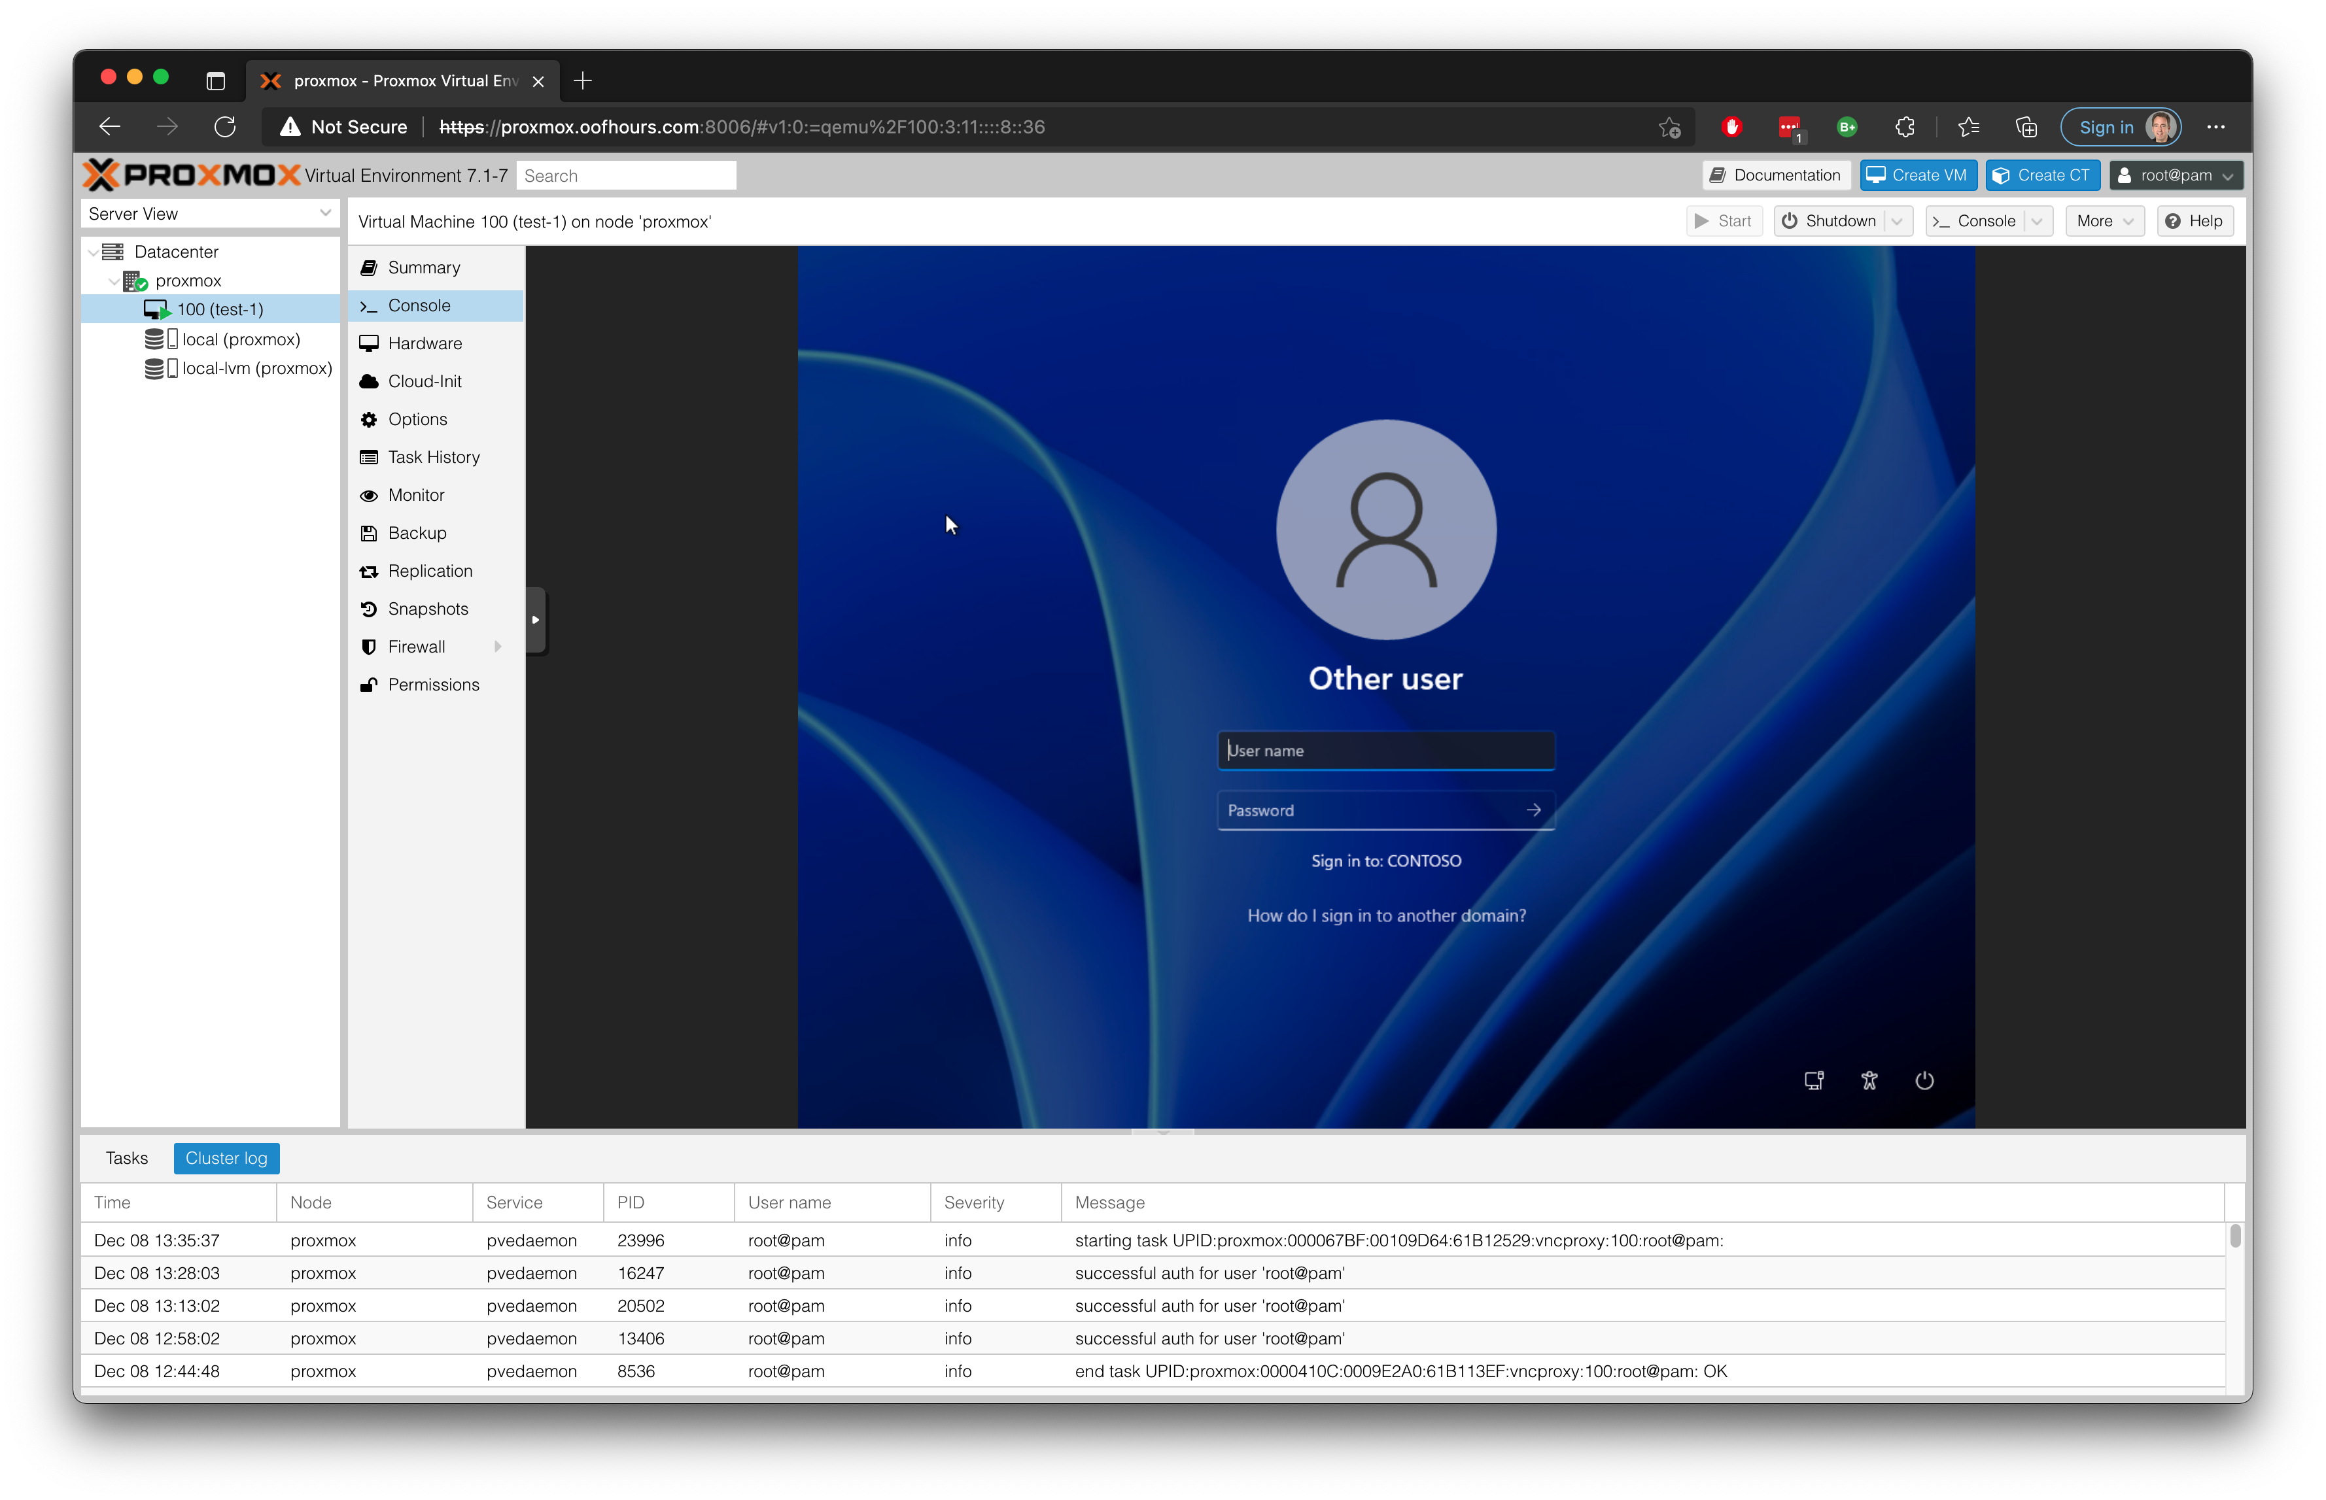Open the Console options dropdown arrow
Screen dimensions: 2326x1500
coord(2038,221)
